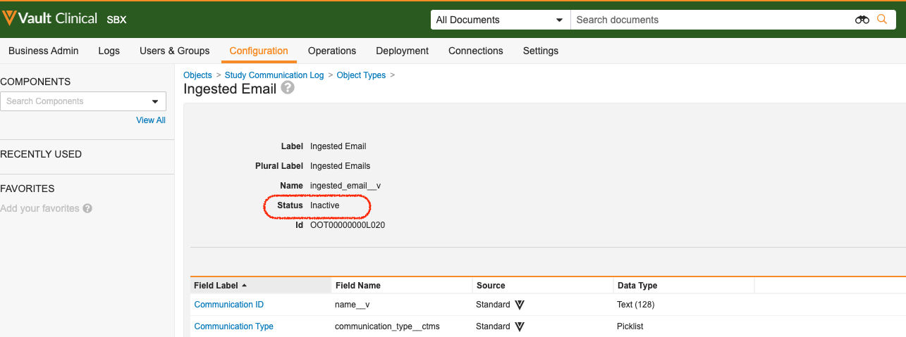Viewport: 906px width, 337px height.
Task: Click Veeva standard icon in Communication Type row
Action: [x=520, y=326]
